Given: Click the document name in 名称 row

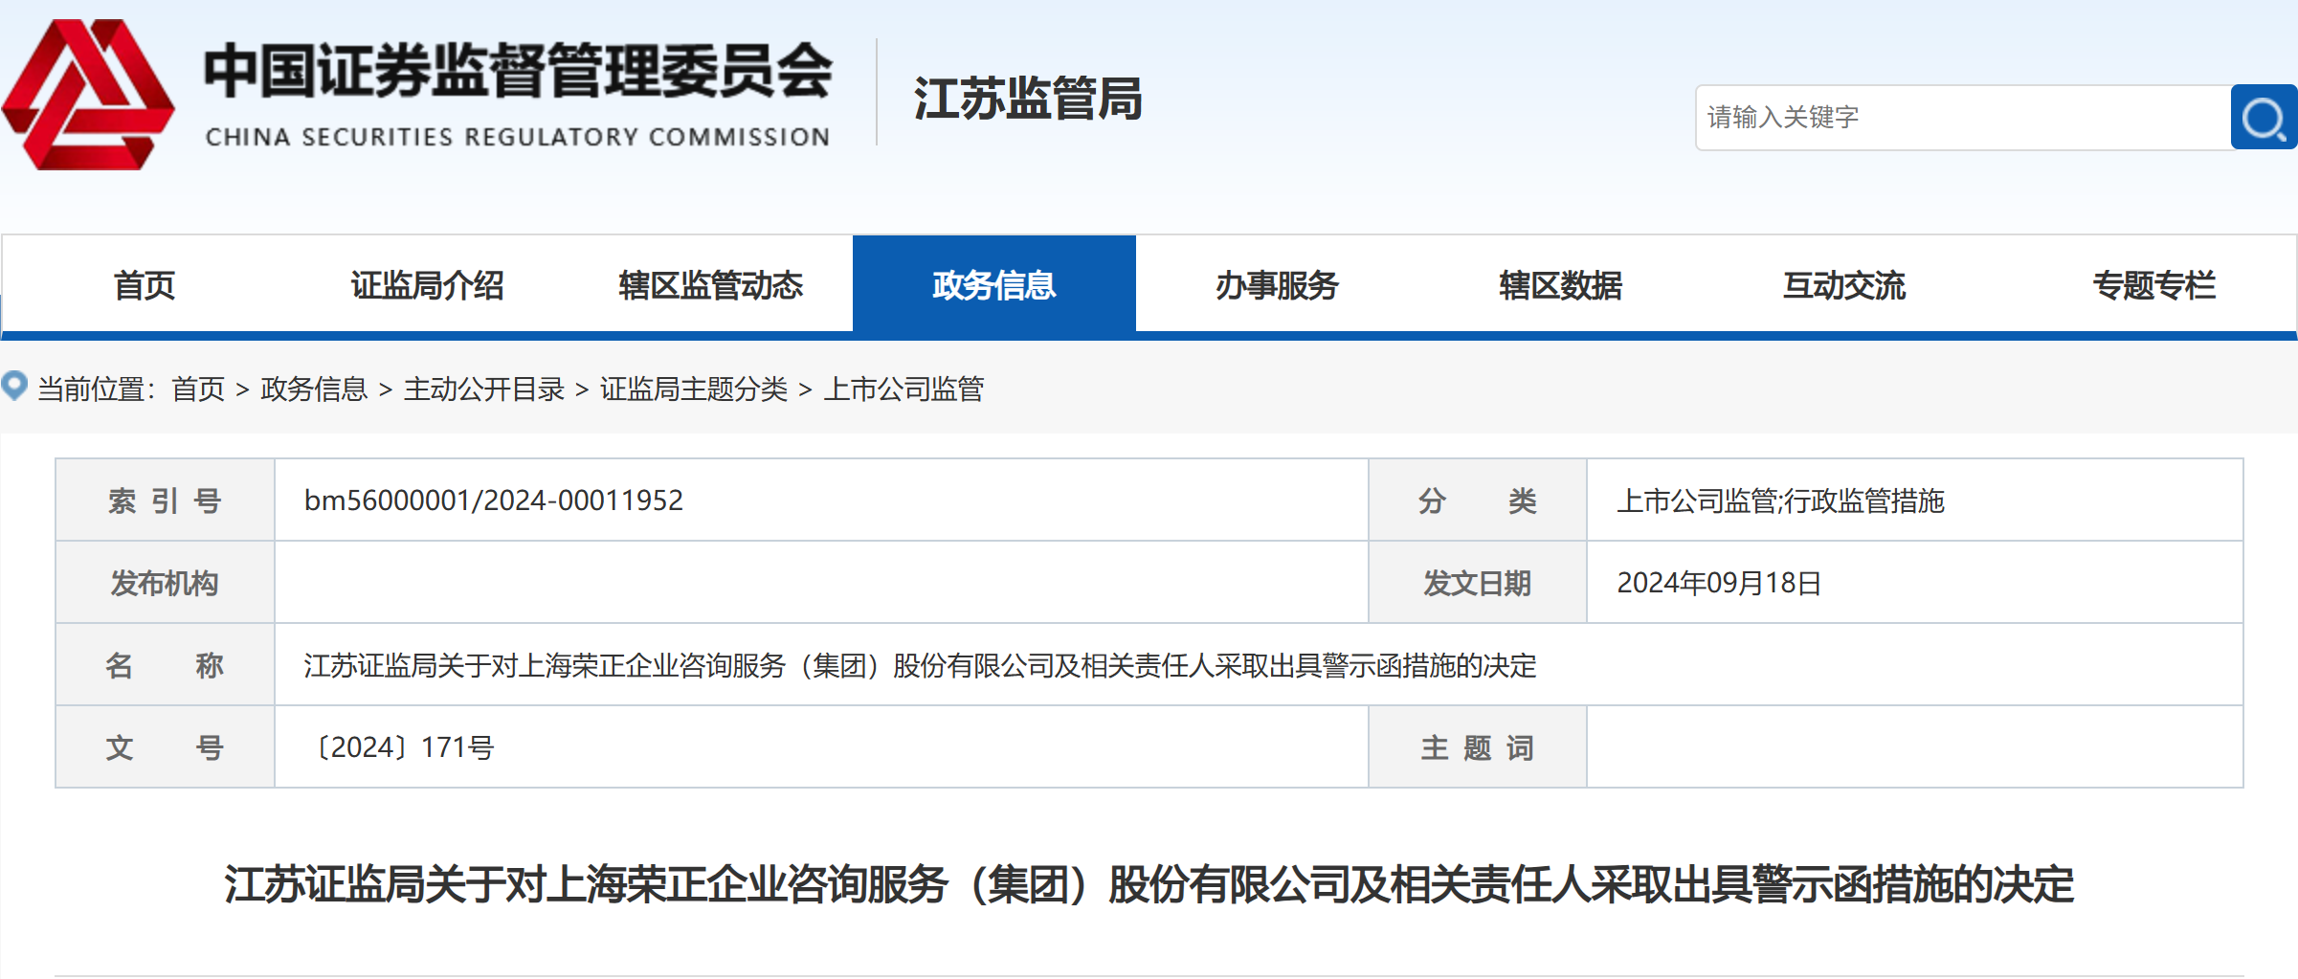Looking at the screenshot, I should pyautogui.click(x=920, y=665).
